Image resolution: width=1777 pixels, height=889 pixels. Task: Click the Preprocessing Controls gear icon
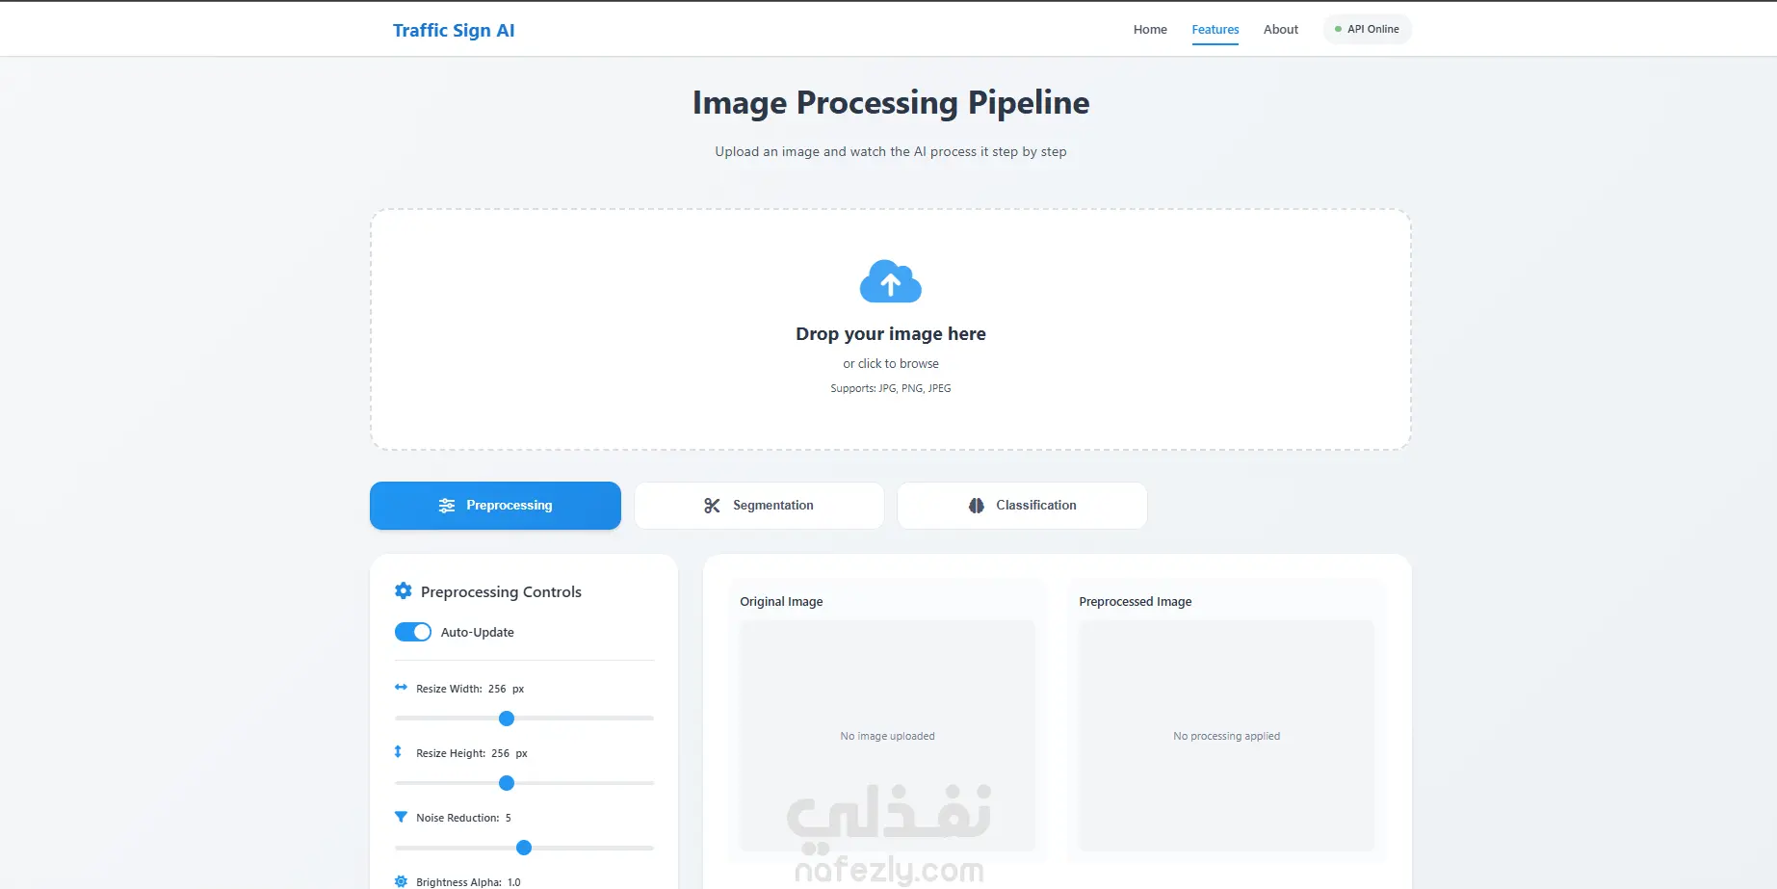(404, 591)
